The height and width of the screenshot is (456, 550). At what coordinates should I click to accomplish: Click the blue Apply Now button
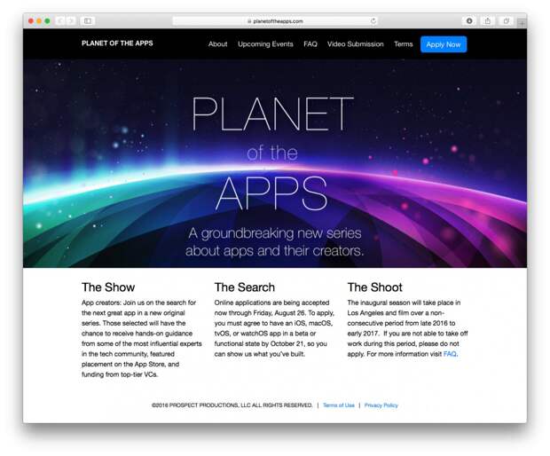pos(444,44)
